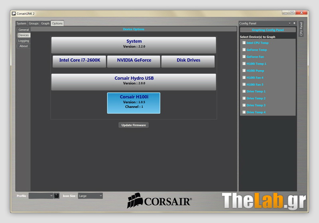The height and width of the screenshot is (223, 319).
Task: Select the Options tab
Action: coord(57,23)
